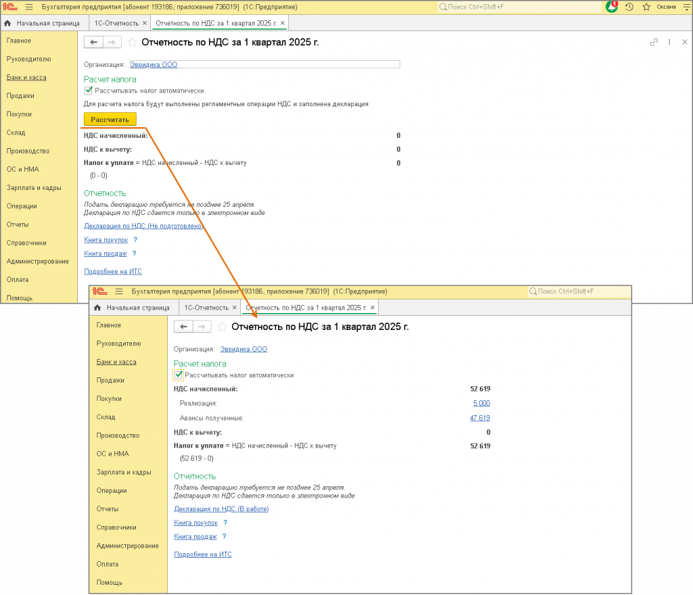Screen dimensions: 693x595
Task: Toggle the automatic tax calculation checkbox in the bottom window
Action: 178,375
